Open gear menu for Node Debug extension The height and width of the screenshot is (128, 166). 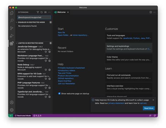[49, 70]
